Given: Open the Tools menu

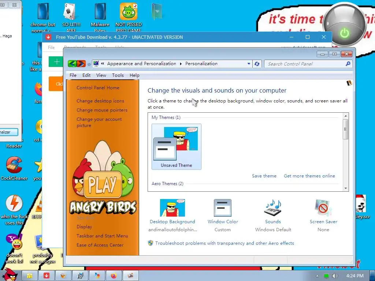Looking at the screenshot, I should tap(118, 75).
